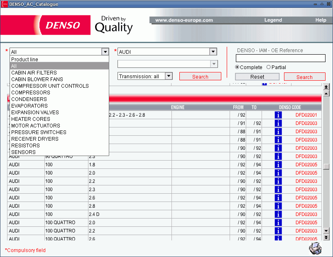This screenshot has height=257, width=333.
Task: Open info for AUDI 100 QUATTRO 2.0 row
Action: (x=278, y=223)
